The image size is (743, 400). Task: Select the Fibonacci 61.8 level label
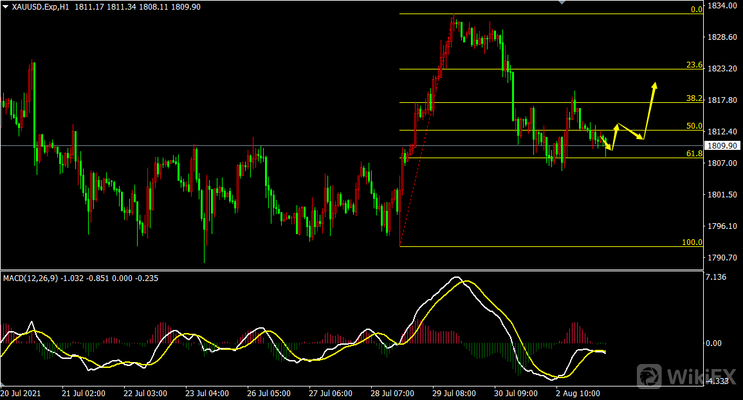point(693,154)
